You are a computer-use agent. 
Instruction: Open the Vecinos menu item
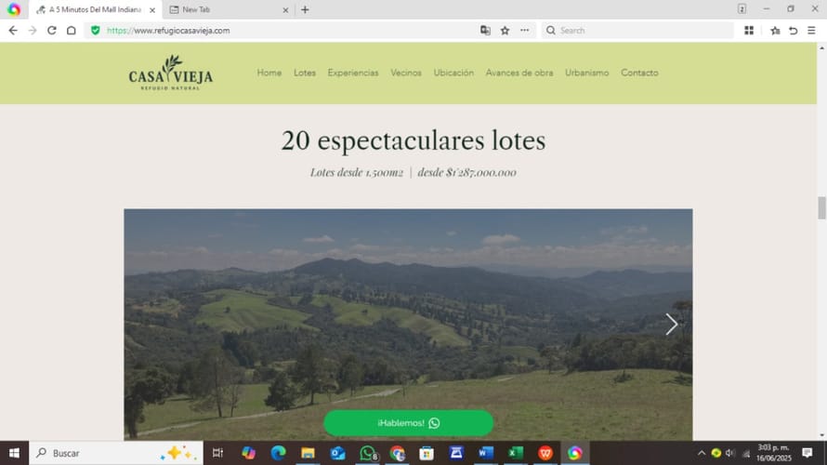click(x=405, y=73)
